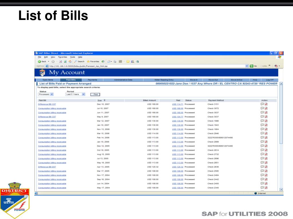Image resolution: width=293 pixels, height=219 pixels.
Task: Click the address bar URL field
Action: coord(147,66)
